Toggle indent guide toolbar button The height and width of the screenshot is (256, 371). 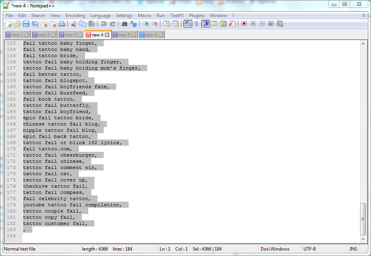tap(206, 24)
